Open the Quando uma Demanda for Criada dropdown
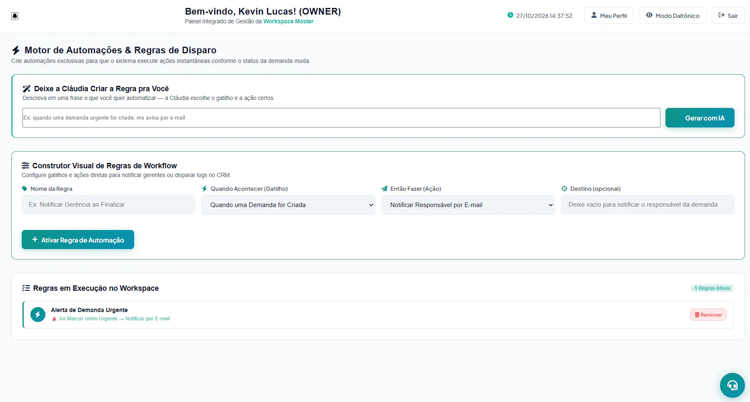The width and height of the screenshot is (750, 402). click(288, 205)
